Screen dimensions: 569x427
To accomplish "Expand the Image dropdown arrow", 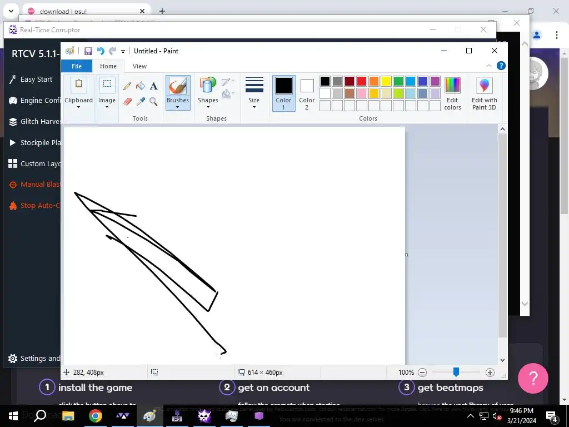I will pos(107,107).
